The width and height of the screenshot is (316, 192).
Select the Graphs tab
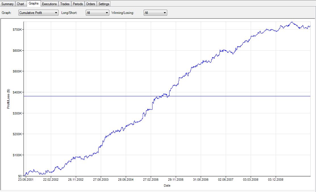point(34,3)
